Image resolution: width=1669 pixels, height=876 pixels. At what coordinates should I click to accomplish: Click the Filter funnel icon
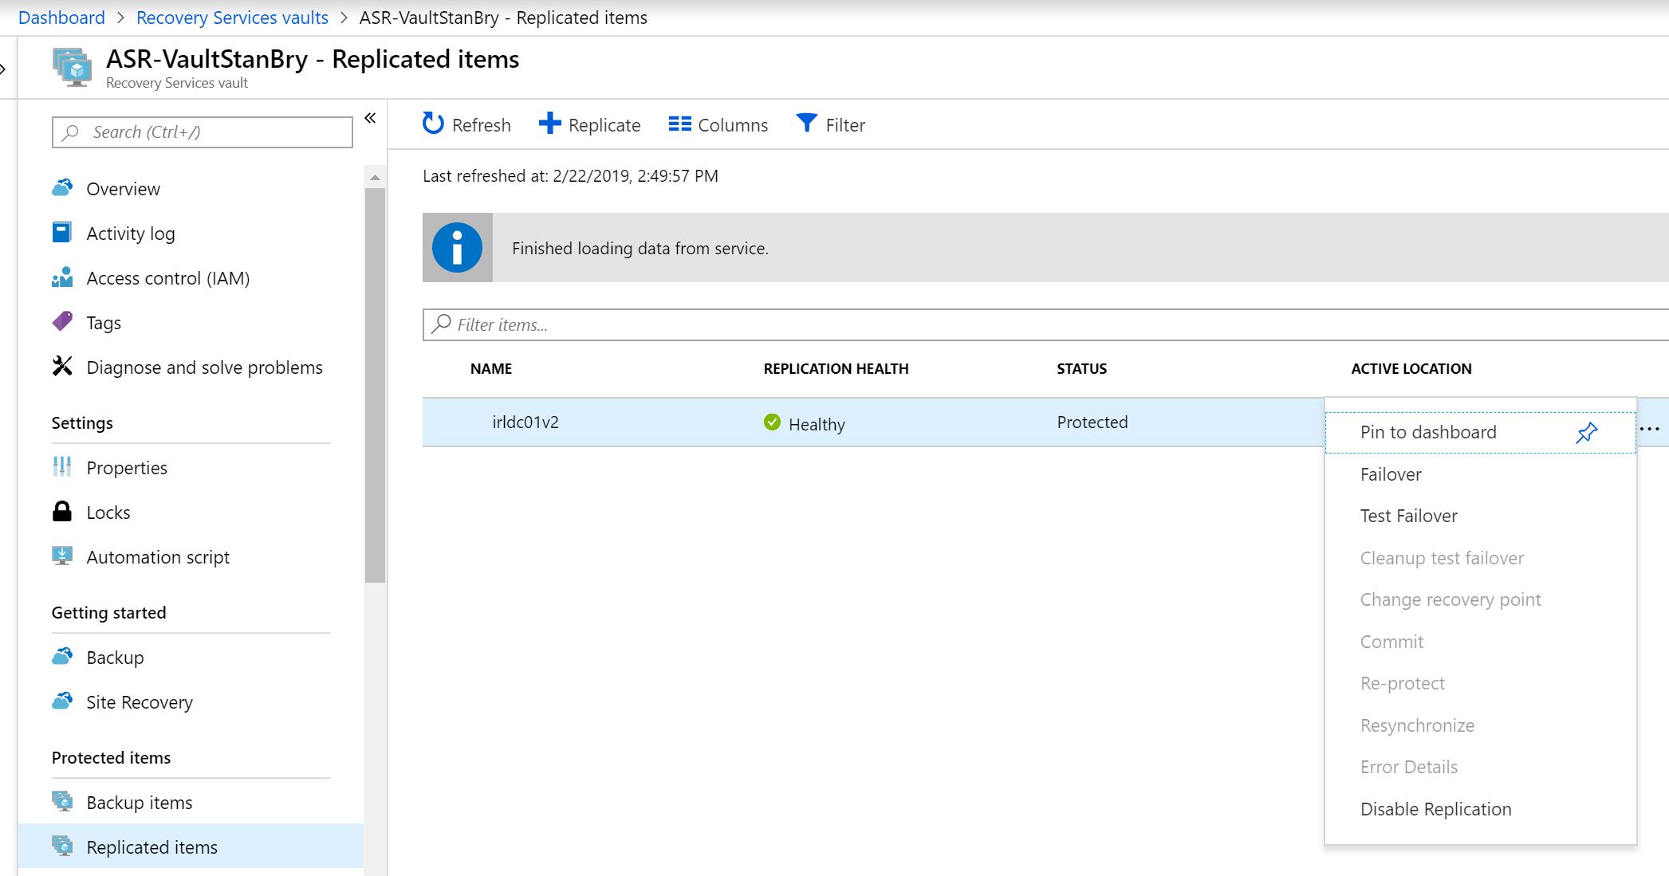[806, 123]
